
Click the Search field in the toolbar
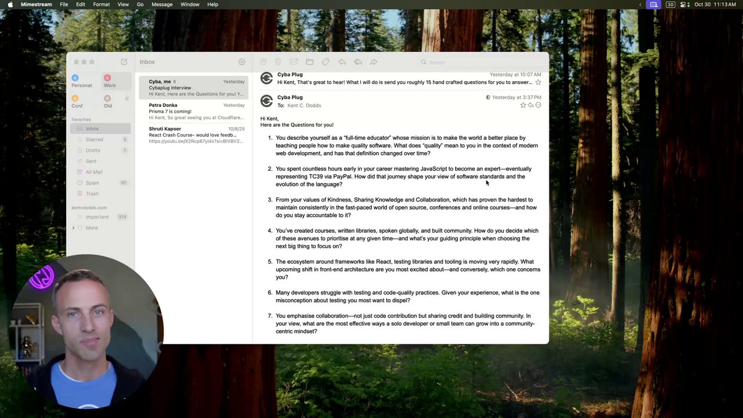click(x=481, y=62)
